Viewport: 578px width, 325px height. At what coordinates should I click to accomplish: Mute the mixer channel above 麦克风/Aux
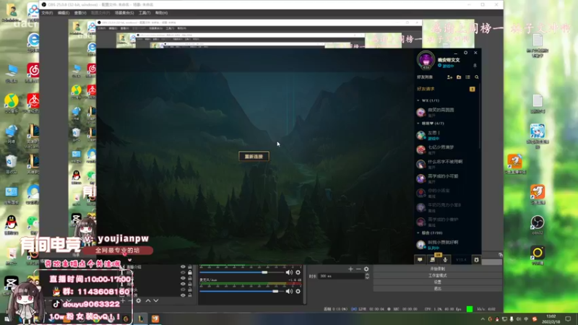tap(289, 272)
